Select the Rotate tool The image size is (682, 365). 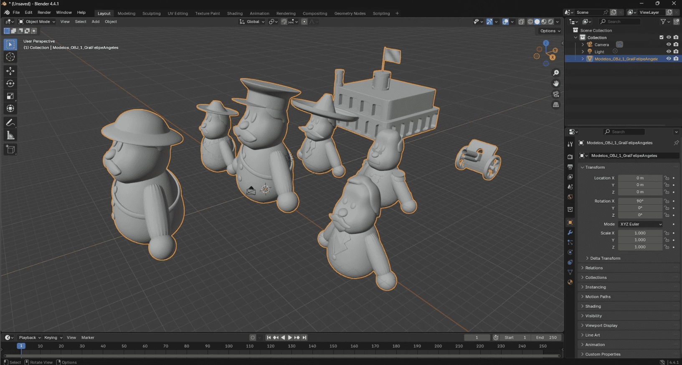10,84
